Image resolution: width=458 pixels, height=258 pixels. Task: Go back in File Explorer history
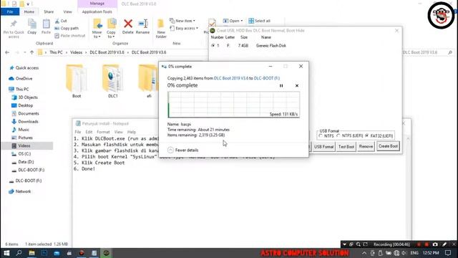point(7,52)
